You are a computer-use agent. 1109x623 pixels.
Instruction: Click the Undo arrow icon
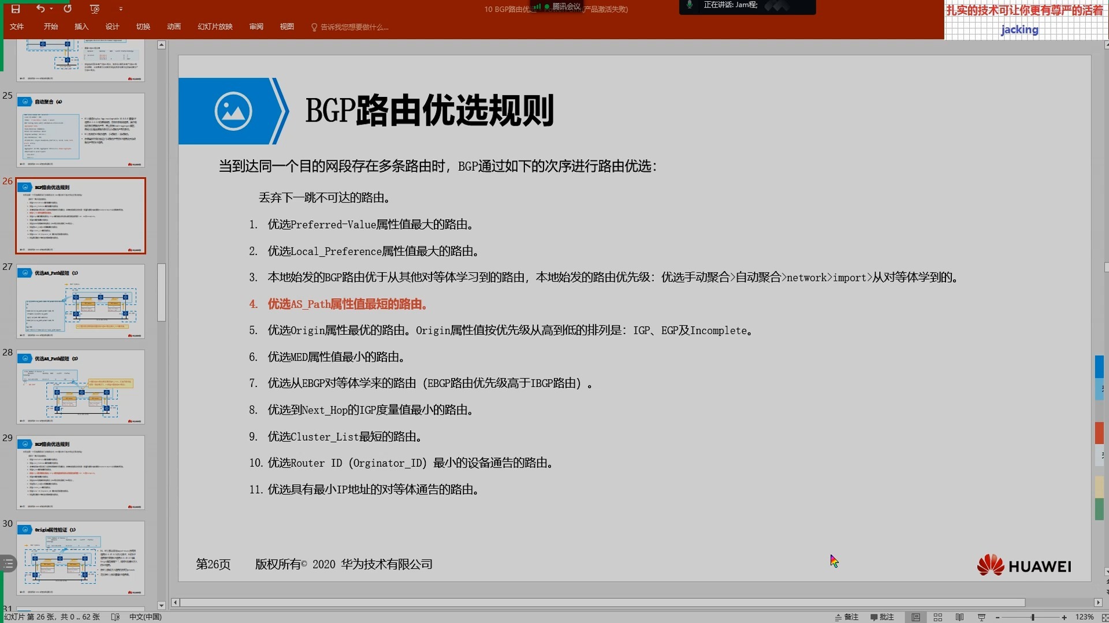(x=40, y=9)
